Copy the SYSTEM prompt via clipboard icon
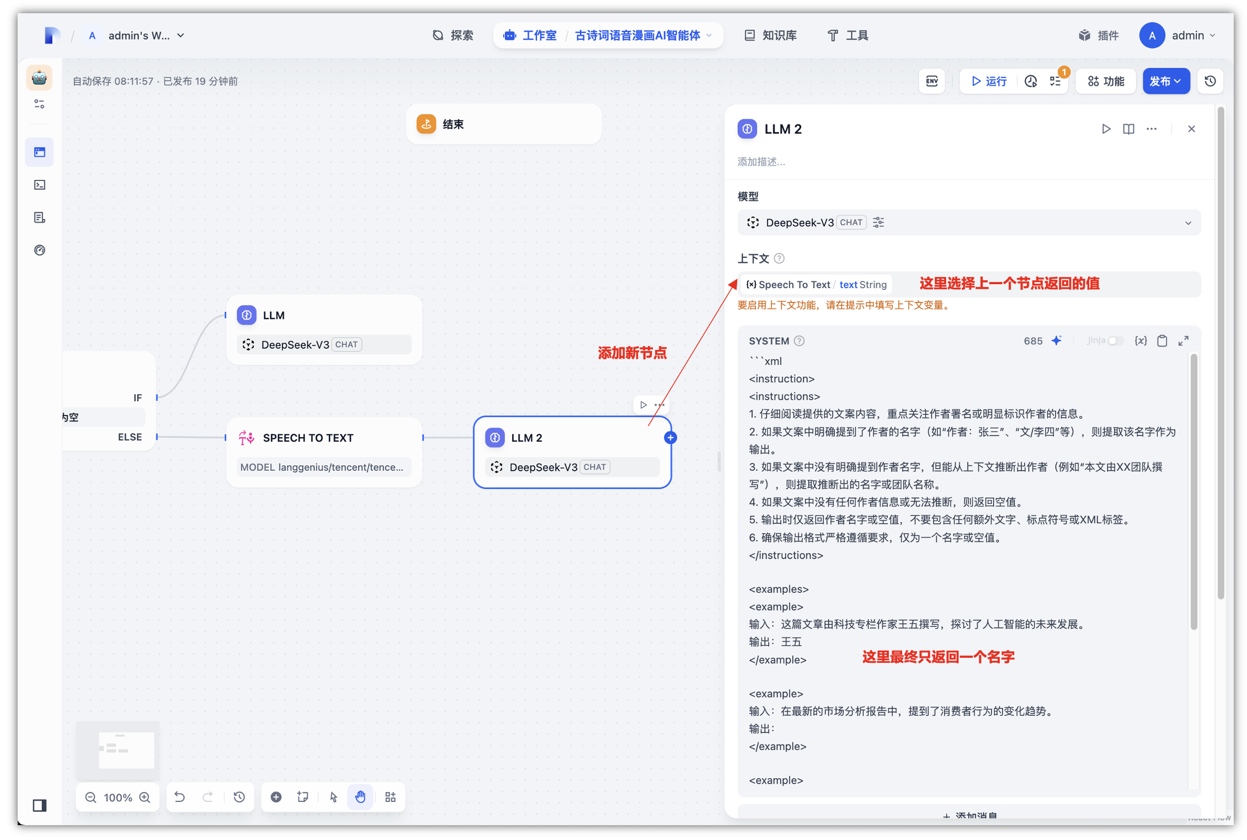Image resolution: width=1247 pixels, height=840 pixels. click(1161, 341)
